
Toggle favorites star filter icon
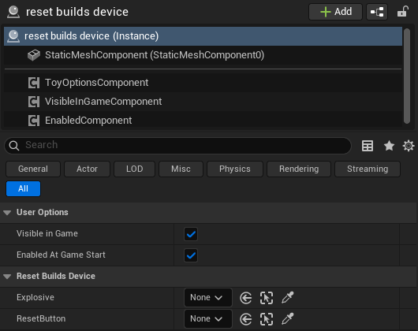tap(389, 146)
